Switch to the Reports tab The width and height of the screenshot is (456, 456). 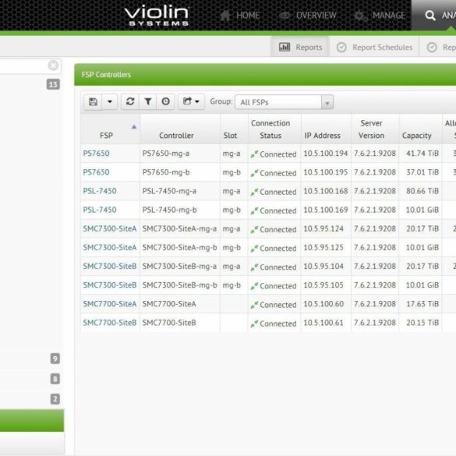point(300,47)
